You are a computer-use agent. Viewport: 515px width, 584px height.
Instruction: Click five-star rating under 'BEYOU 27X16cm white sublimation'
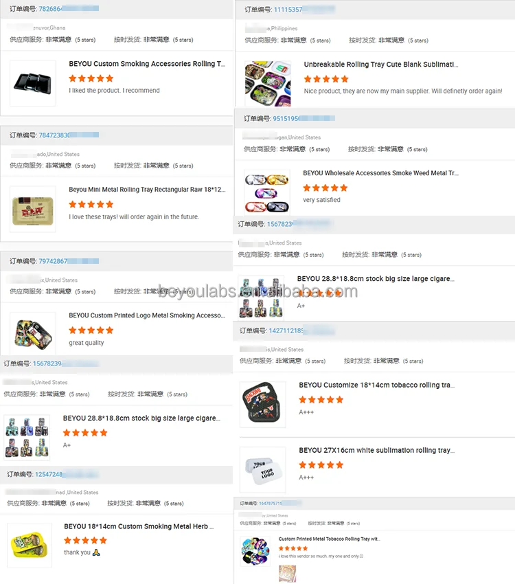(x=321, y=465)
